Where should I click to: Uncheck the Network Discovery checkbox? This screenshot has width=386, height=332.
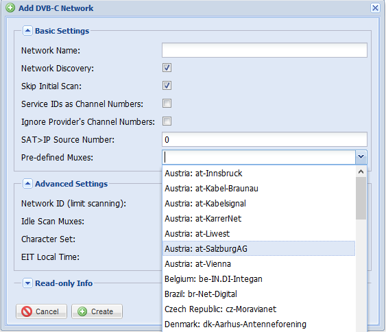pos(167,68)
